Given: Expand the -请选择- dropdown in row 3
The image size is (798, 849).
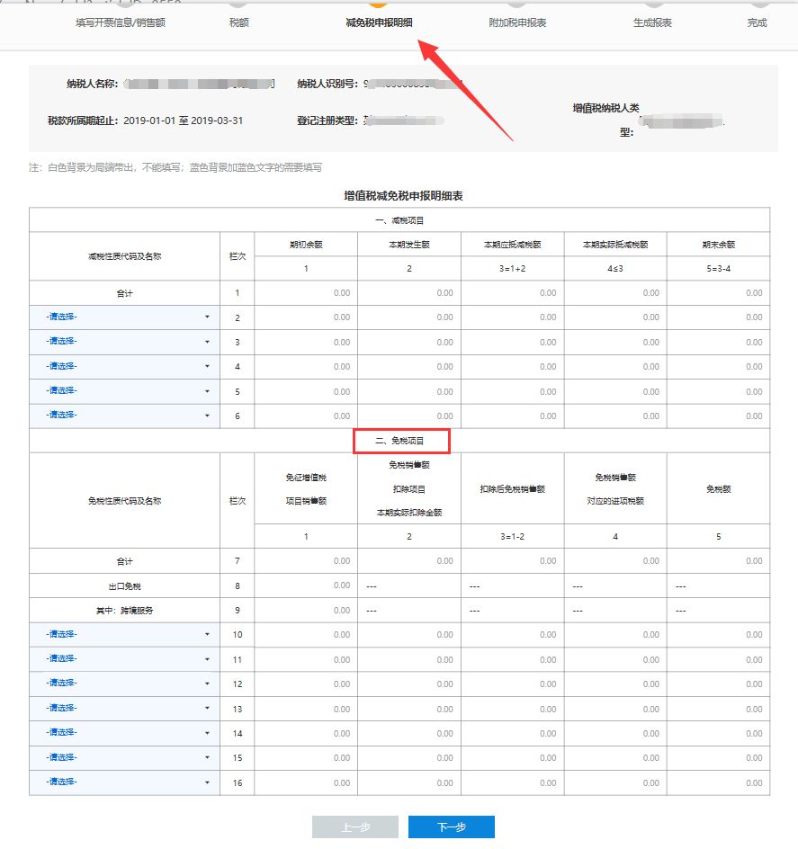Looking at the screenshot, I should [x=124, y=342].
